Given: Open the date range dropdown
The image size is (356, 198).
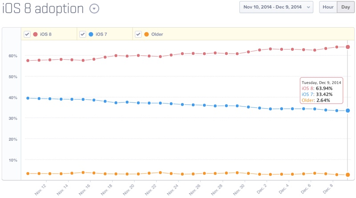Looking at the screenshot, I should coord(276,7).
